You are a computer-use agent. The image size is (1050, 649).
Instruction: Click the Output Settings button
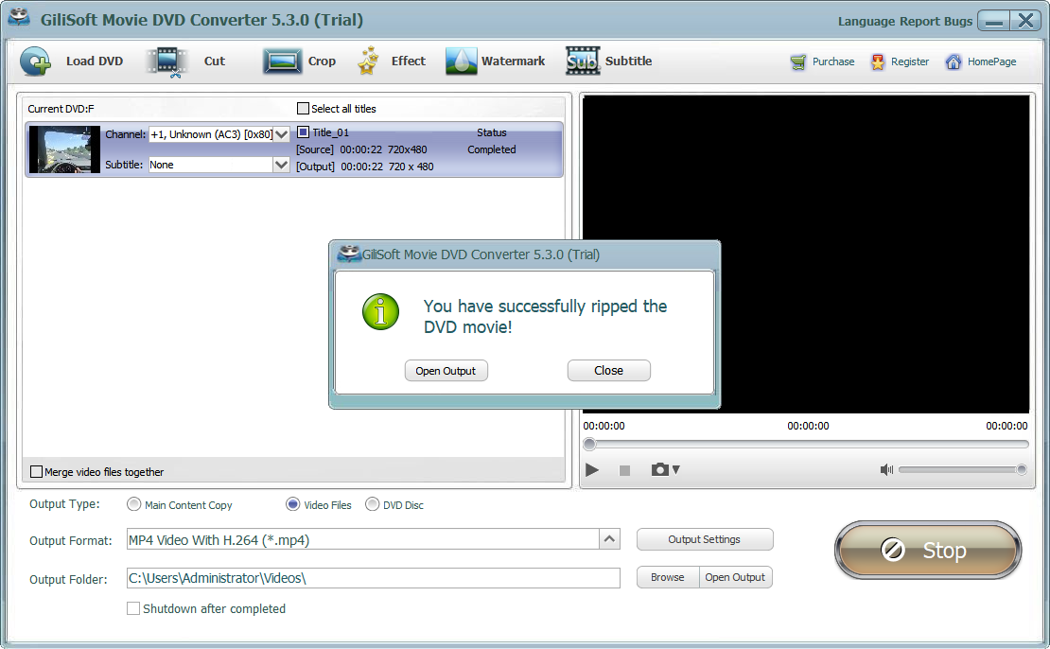tap(705, 539)
